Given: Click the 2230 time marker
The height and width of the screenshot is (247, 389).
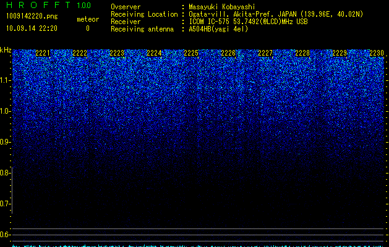Looking at the screenshot, I should tap(377, 53).
